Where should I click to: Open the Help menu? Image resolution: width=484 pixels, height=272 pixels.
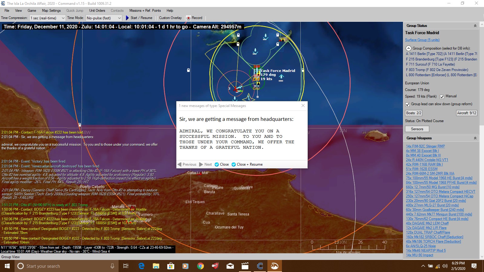pyautogui.click(x=170, y=11)
